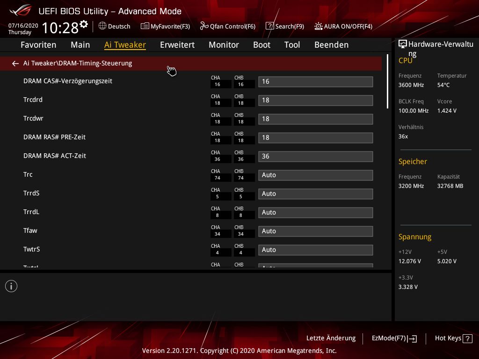Select the Ai Tweaker tab
Image resolution: width=479 pixels, height=359 pixels.
click(x=125, y=45)
